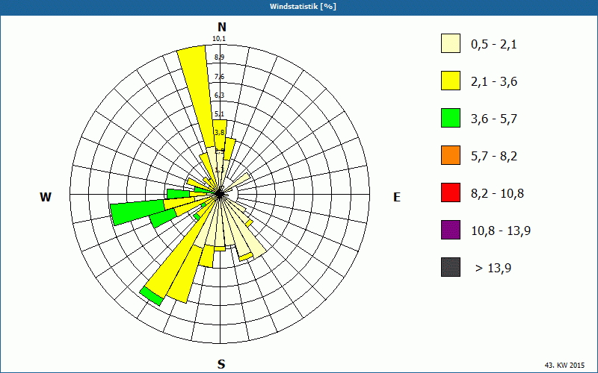Click the '7,6' axis scale value

[x=219, y=77]
